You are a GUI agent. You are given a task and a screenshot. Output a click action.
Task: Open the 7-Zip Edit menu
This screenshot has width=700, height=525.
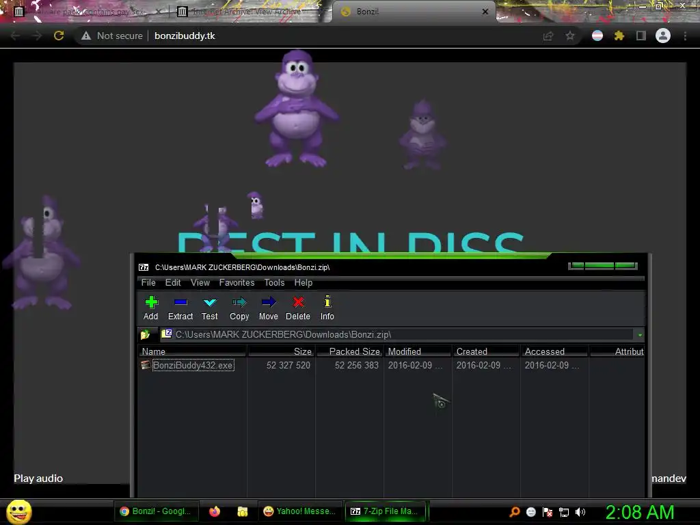(x=173, y=282)
